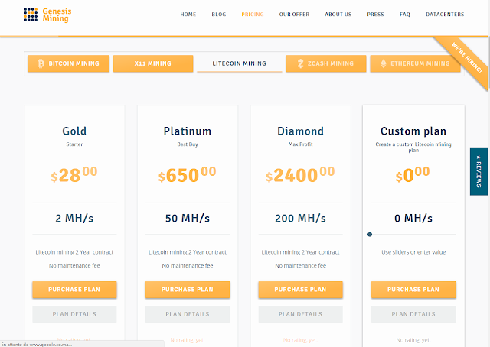Purchase the Platinum plan

click(188, 290)
